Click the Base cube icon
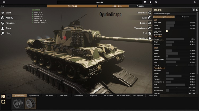199x111 pixels. (3, 13)
